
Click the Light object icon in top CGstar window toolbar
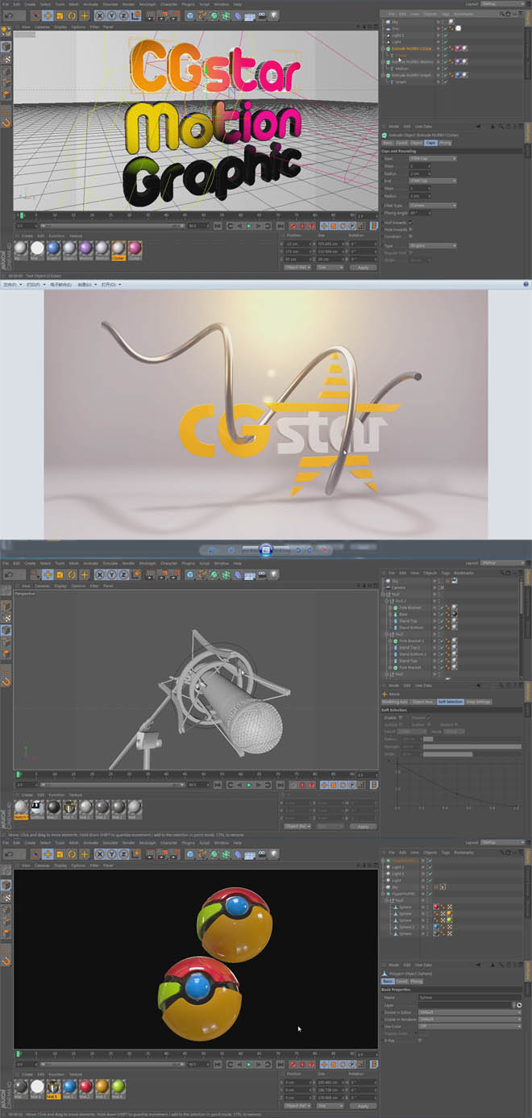pyautogui.click(x=274, y=15)
